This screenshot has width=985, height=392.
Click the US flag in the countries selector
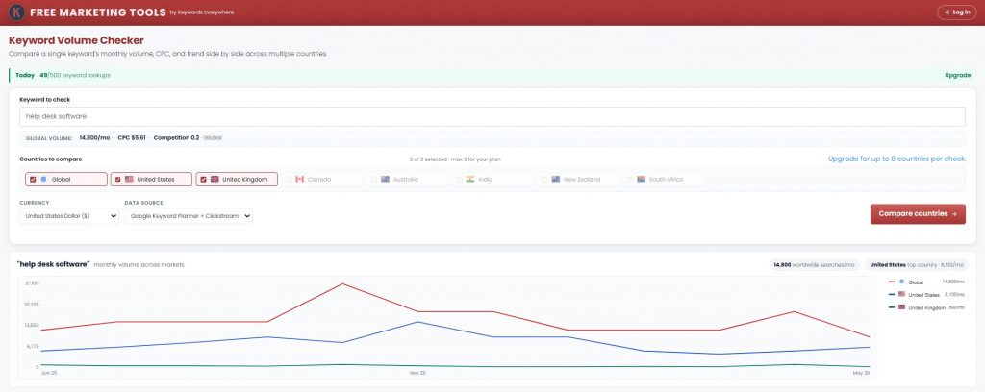(x=129, y=180)
